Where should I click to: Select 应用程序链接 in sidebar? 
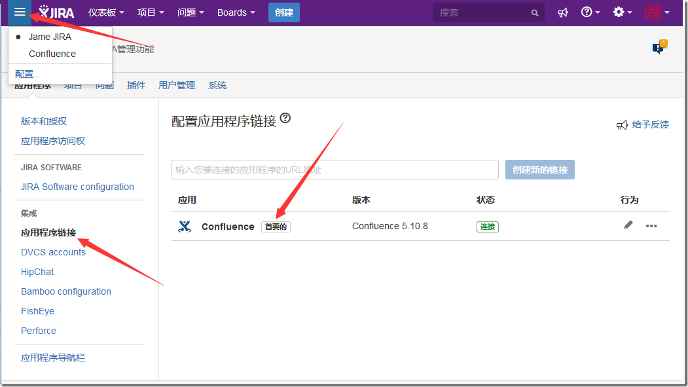tap(48, 232)
